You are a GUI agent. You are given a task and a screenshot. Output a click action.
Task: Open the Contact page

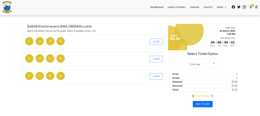click(x=208, y=7)
